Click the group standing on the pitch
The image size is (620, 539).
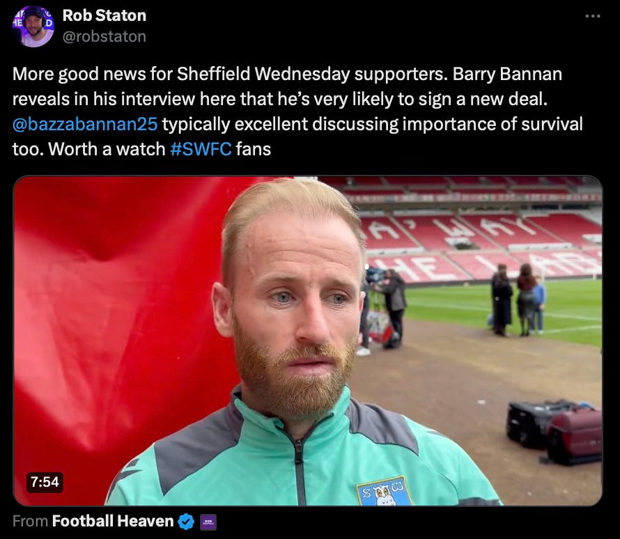coord(518,300)
